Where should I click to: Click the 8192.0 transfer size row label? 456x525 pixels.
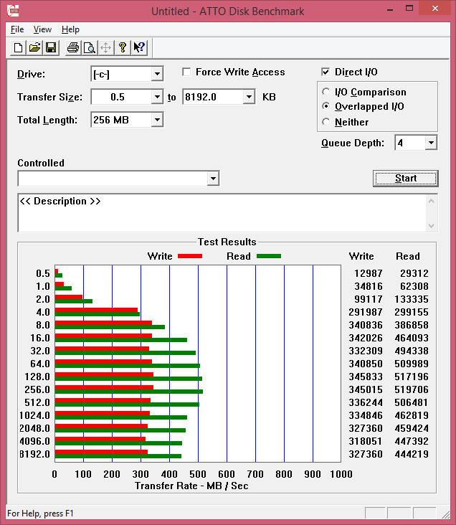[x=34, y=454]
